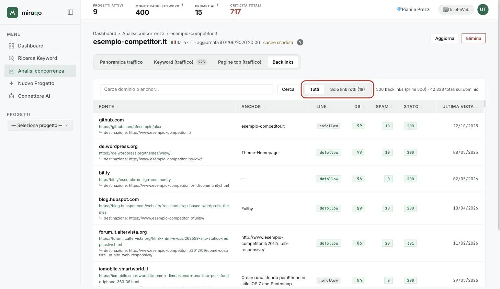
Task: Go to Dashboard breadcrumb link
Action: point(105,33)
